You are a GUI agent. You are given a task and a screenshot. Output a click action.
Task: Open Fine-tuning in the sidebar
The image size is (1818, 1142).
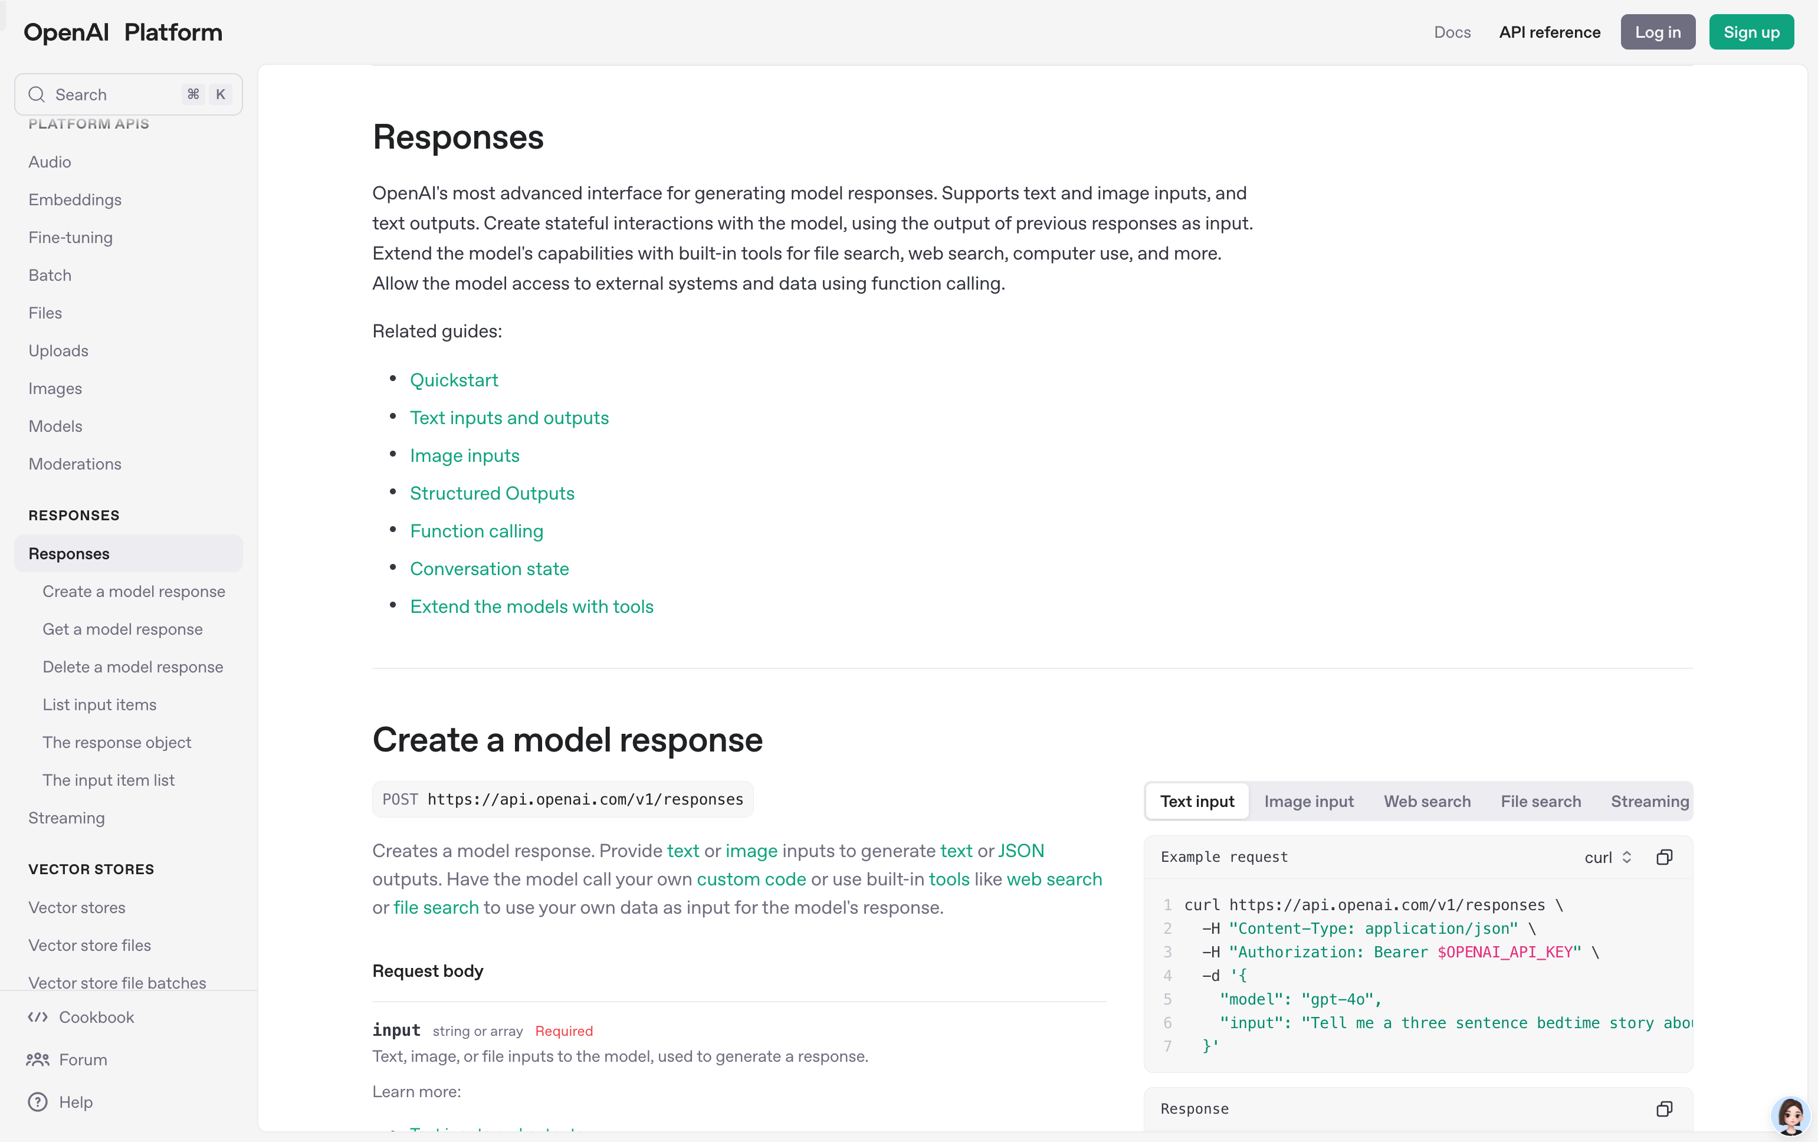click(x=70, y=237)
